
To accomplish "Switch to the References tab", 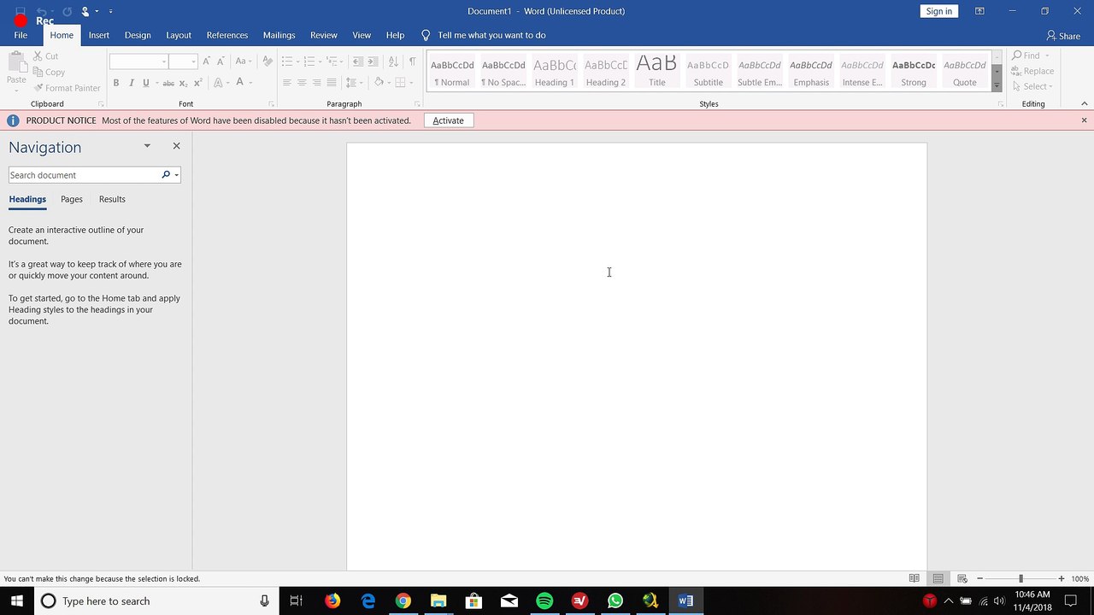I will point(227,35).
